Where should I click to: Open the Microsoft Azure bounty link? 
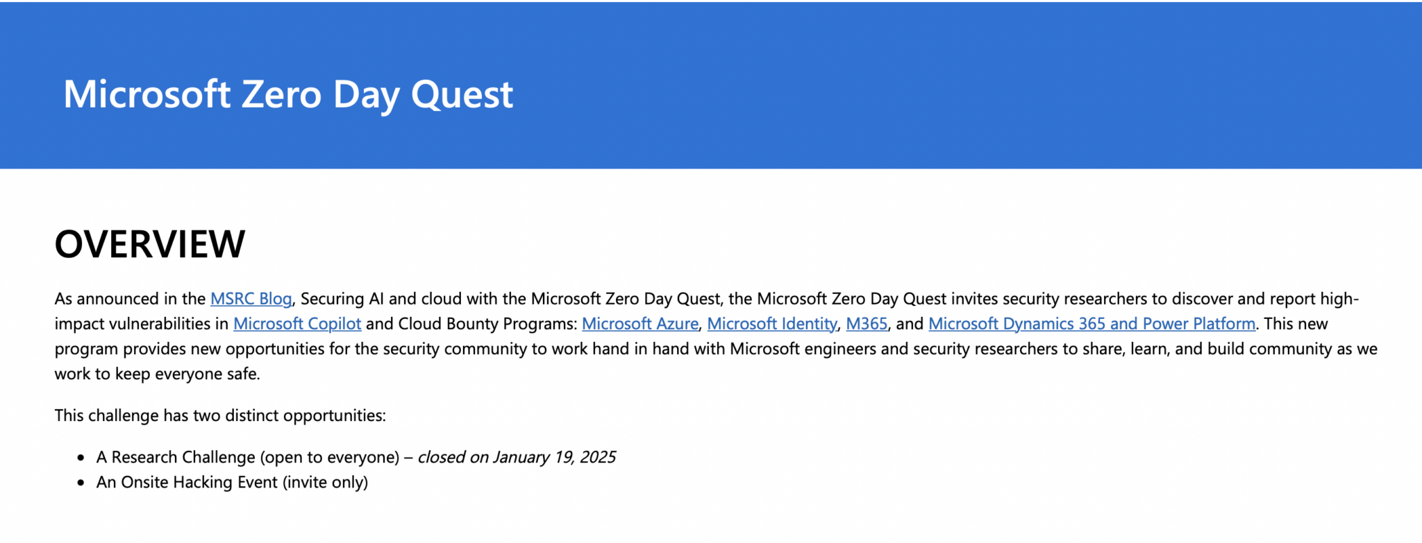pos(639,324)
